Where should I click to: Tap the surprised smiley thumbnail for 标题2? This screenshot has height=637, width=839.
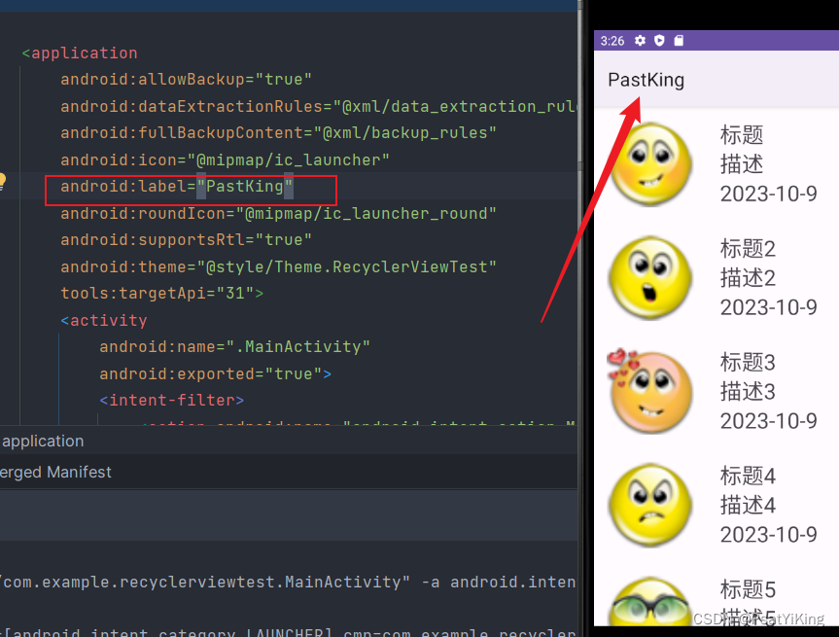tap(651, 278)
